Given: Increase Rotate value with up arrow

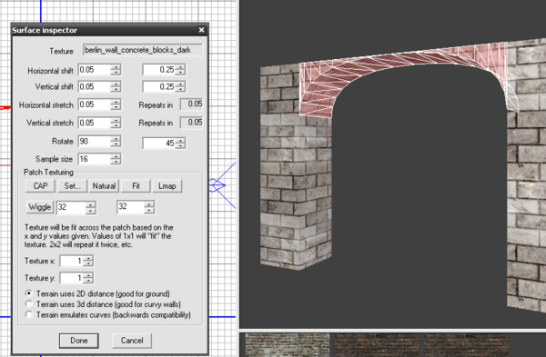Looking at the screenshot, I should (x=116, y=138).
